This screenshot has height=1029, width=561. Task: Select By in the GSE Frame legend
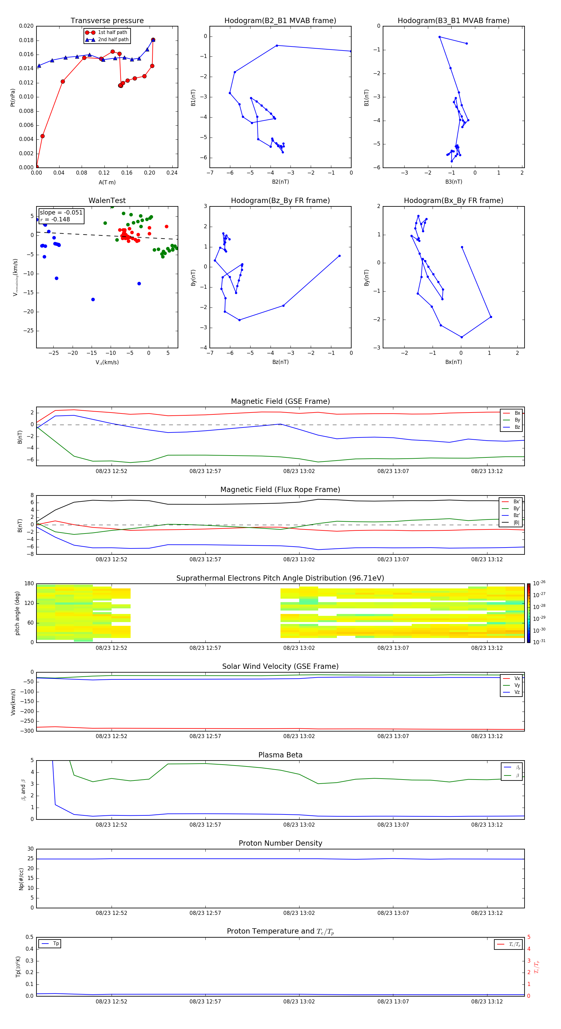point(512,420)
